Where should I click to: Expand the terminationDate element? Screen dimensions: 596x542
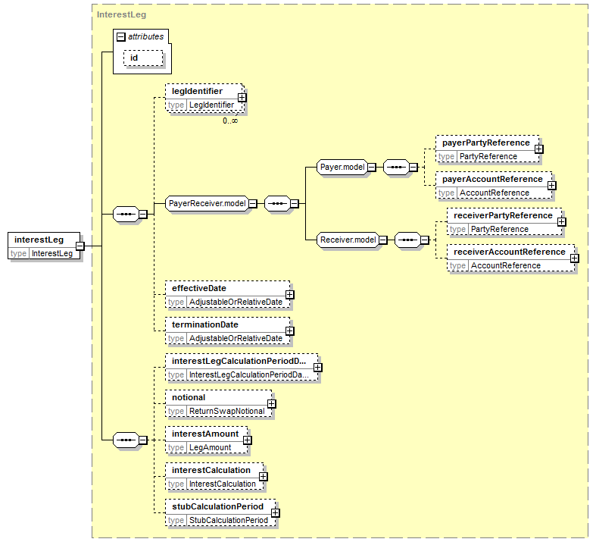tap(289, 331)
